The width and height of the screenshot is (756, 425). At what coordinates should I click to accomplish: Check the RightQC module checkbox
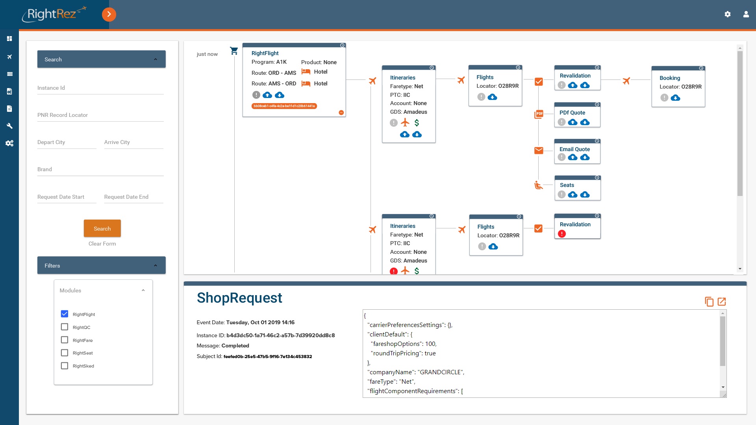pos(65,327)
